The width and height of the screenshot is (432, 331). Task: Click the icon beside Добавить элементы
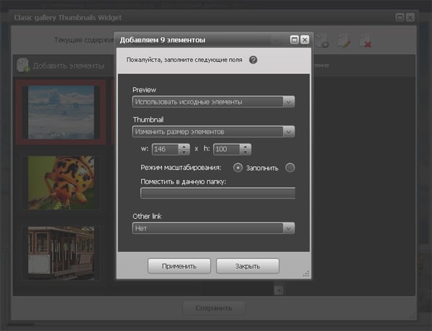pyautogui.click(x=23, y=65)
